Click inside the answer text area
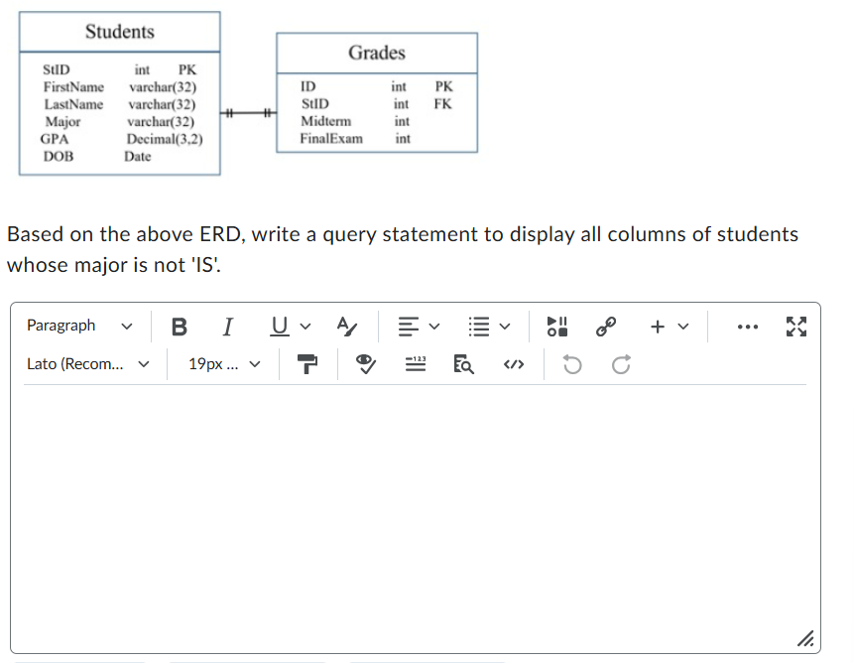This screenshot has height=663, width=854. pyautogui.click(x=415, y=517)
